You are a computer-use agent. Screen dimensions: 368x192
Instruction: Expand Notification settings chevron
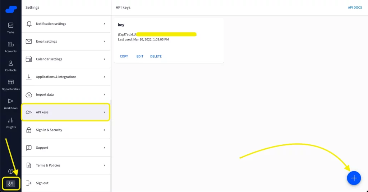(x=104, y=24)
